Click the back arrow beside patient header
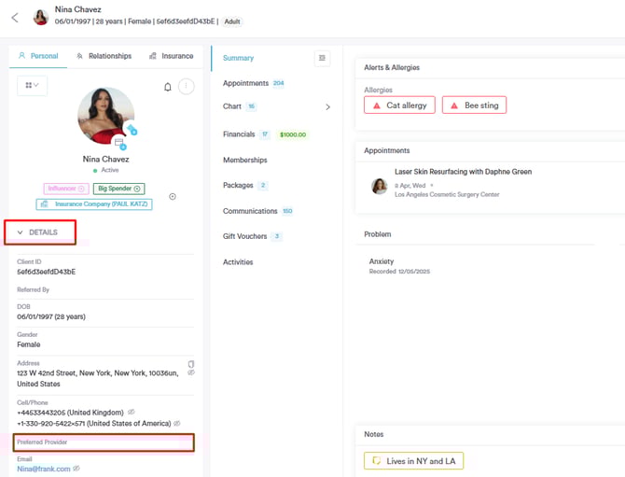Screen dimensions: 625x477 pyautogui.click(x=15, y=18)
